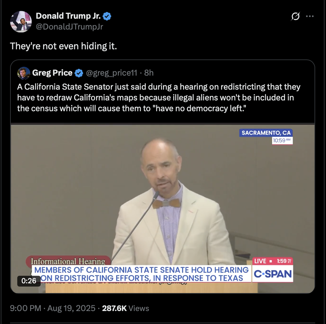Click the C-SPAN logo in the video
Screen dimensions: 326x324
tap(273, 274)
